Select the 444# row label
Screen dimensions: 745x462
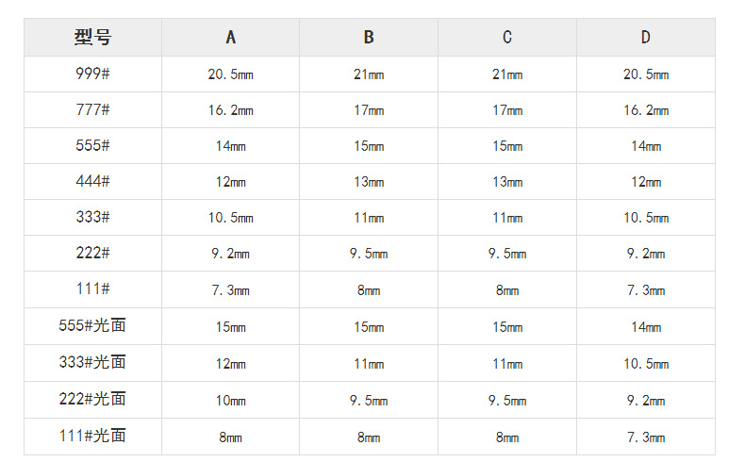coord(92,181)
